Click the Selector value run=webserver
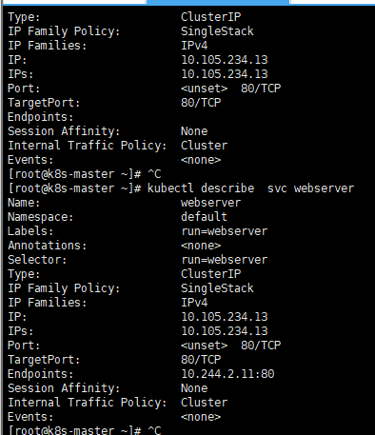375x435 pixels. [x=225, y=260]
